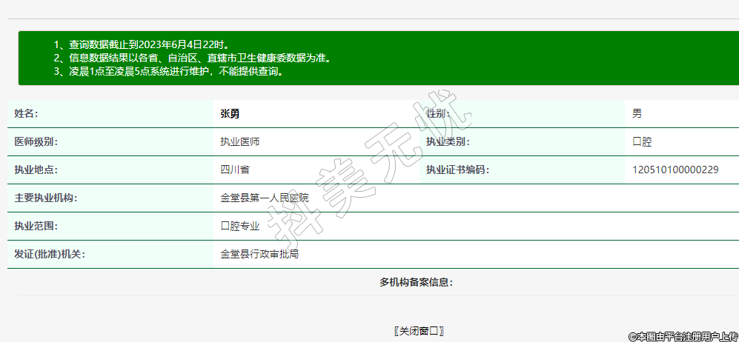Click the 多机构备案信息 heading
Viewport: 739px width, 342px height.
click(416, 282)
